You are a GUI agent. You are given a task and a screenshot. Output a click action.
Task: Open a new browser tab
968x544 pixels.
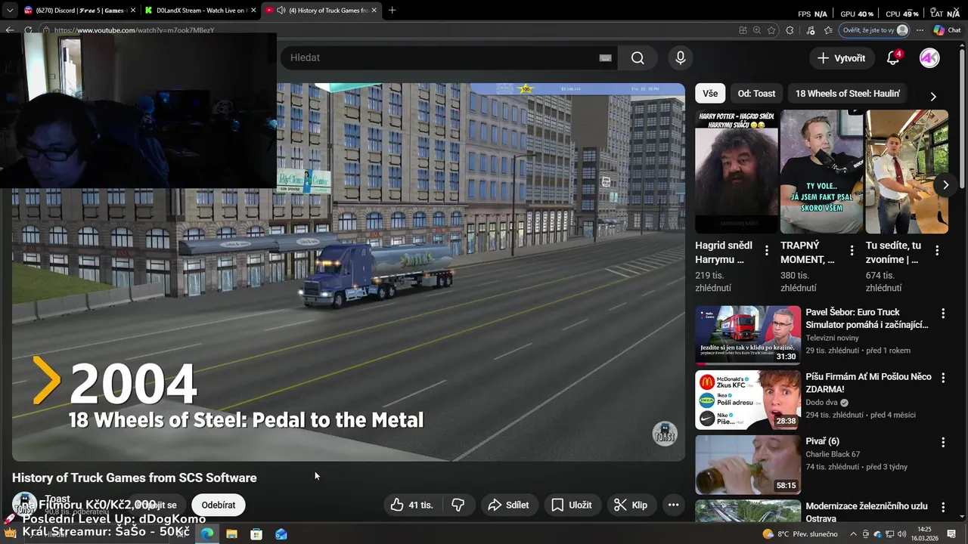(x=392, y=11)
